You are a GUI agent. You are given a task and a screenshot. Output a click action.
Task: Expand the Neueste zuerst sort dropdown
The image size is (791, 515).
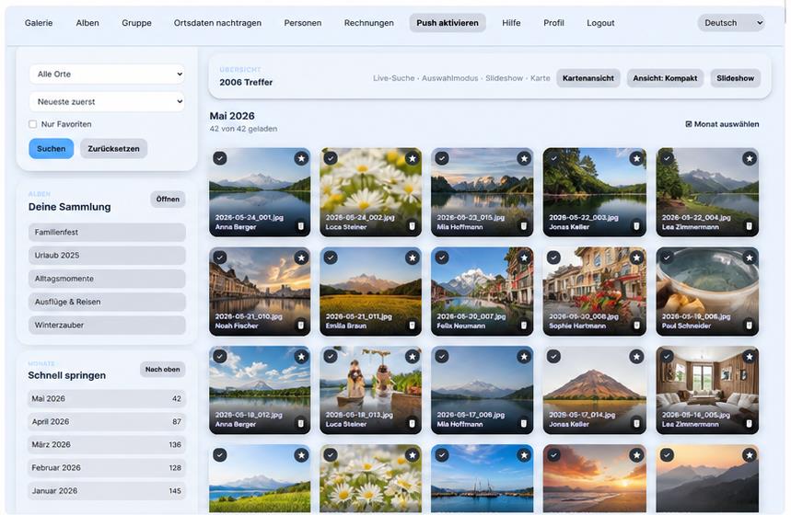click(107, 102)
